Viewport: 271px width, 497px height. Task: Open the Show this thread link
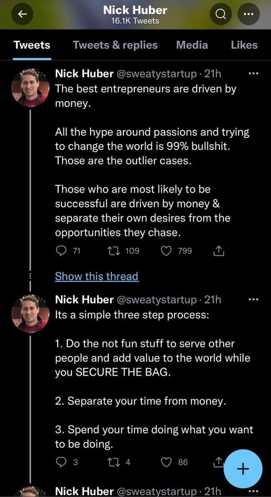97,276
